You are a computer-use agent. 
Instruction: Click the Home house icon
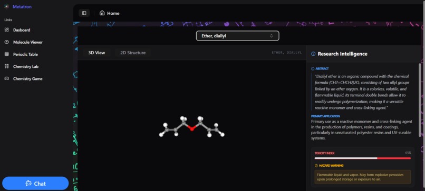point(102,13)
